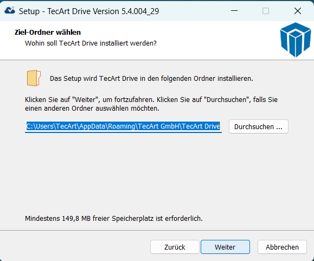Screen dimensions: 314x261
Task: Click empty gray area below the path field
Action: (156, 172)
